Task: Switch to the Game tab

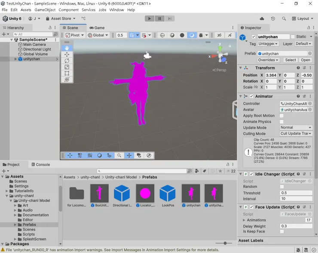Action: tap(97, 28)
